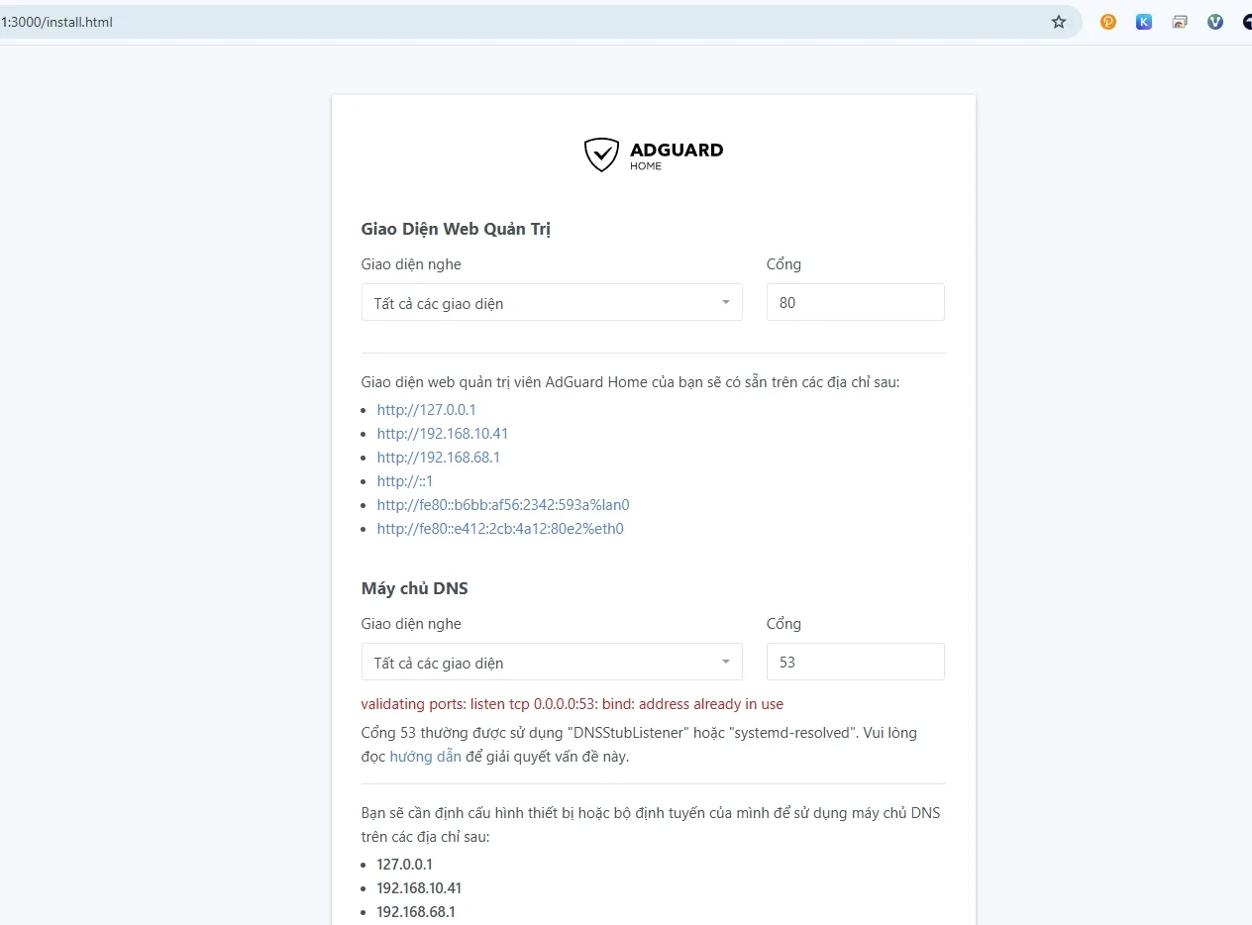Open the fe80 address link ending in %lan0

[503, 504]
